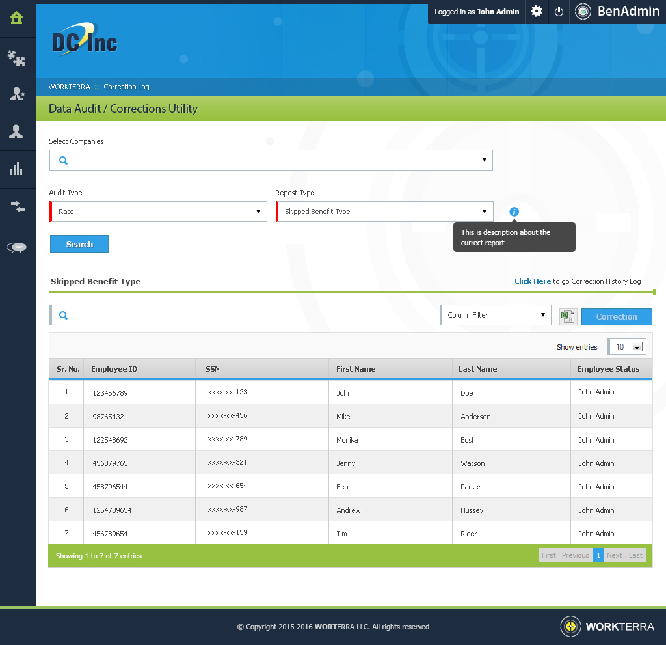666x645 pixels.
Task: Click first name Monika cell
Action: pyautogui.click(x=390, y=439)
